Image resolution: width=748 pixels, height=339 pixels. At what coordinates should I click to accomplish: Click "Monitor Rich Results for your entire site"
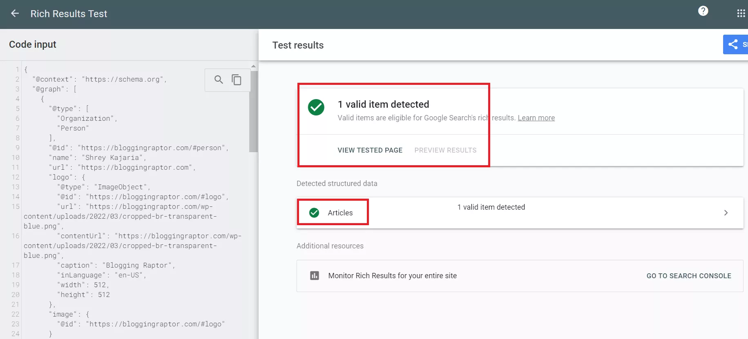(392, 276)
